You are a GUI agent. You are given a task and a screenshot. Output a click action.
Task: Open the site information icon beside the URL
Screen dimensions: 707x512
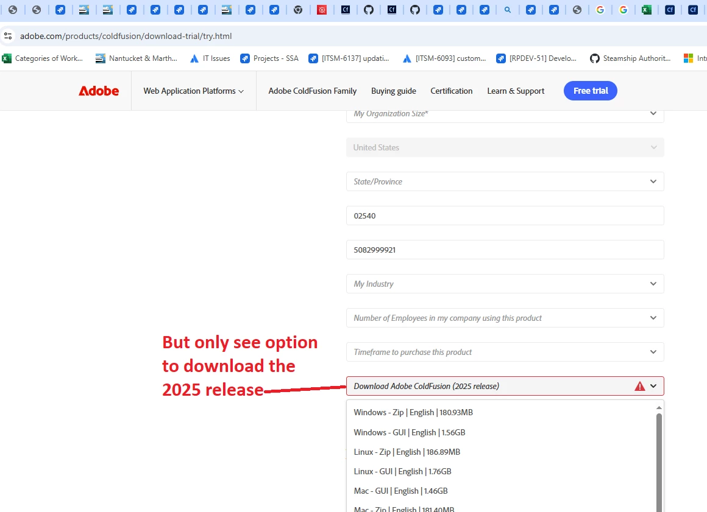(8, 36)
